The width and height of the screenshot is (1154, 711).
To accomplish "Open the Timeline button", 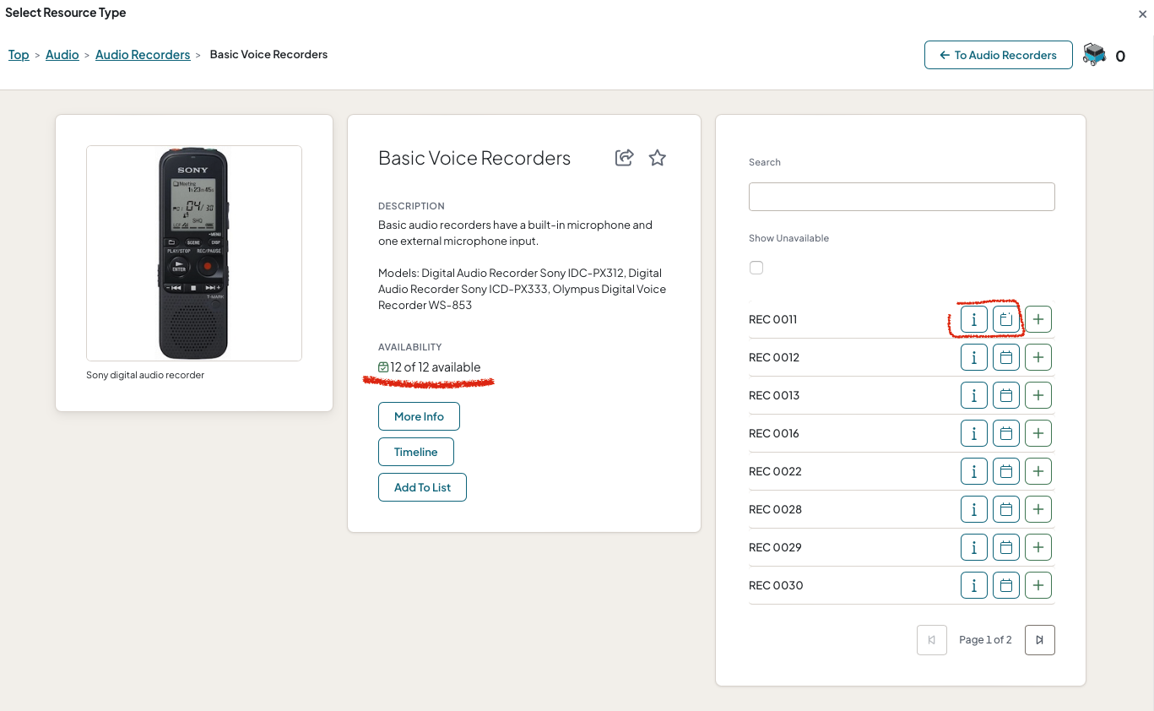I will point(416,452).
